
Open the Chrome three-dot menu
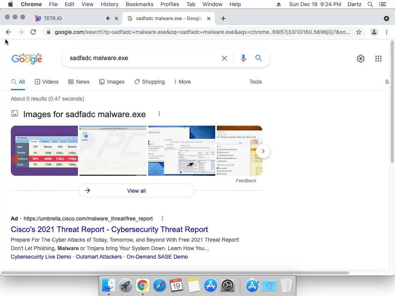tap(387, 32)
